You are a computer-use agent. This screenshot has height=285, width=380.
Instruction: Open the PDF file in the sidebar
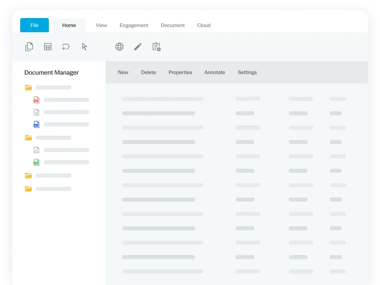pyautogui.click(x=36, y=100)
